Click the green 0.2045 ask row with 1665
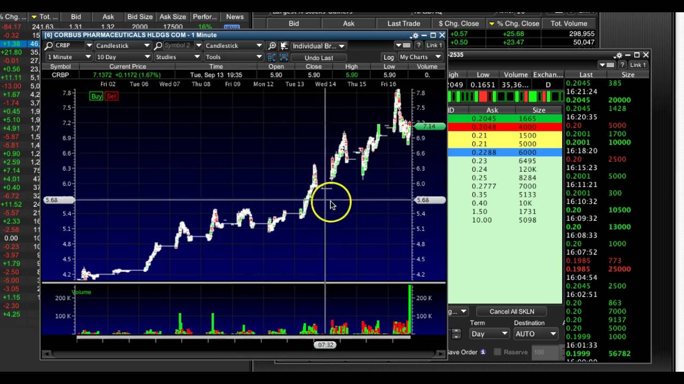The image size is (684, 384). point(505,118)
